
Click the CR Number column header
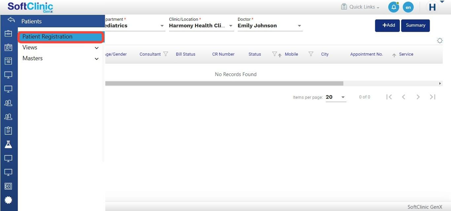tap(223, 54)
